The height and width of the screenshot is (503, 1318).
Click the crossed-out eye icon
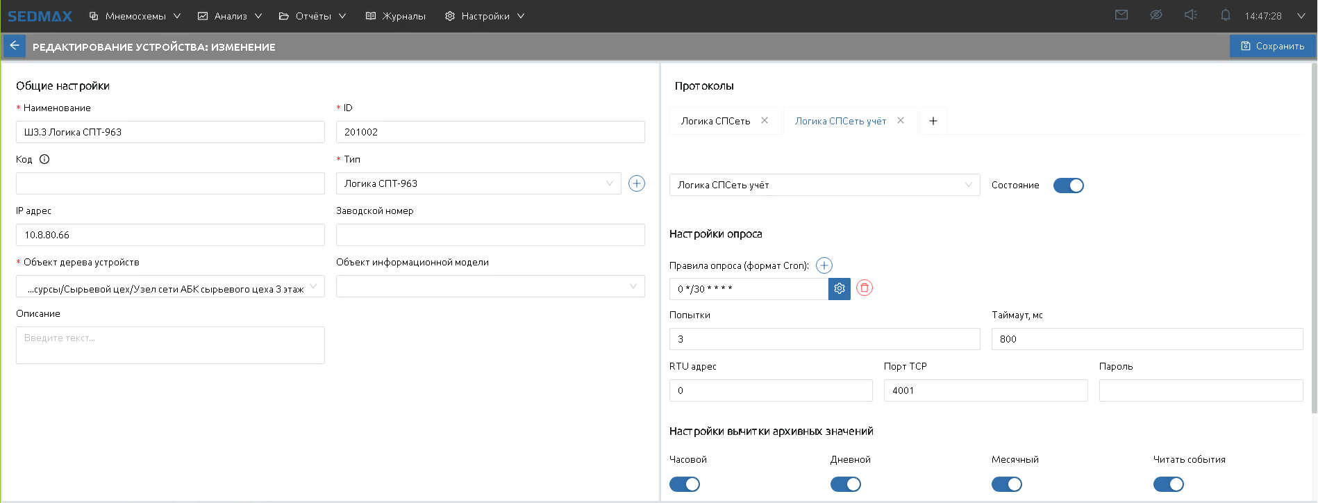(1156, 15)
